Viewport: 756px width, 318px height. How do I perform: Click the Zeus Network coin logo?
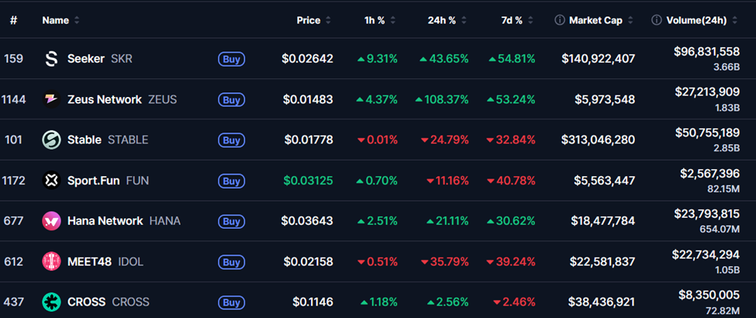pos(51,100)
